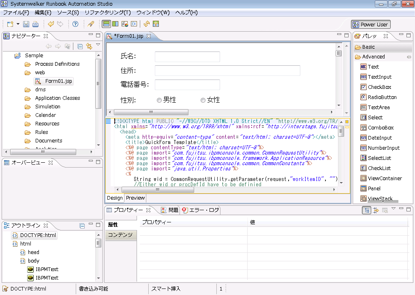Open the 編集(E) menu
This screenshot has width=415, height=295.
click(x=43, y=13)
